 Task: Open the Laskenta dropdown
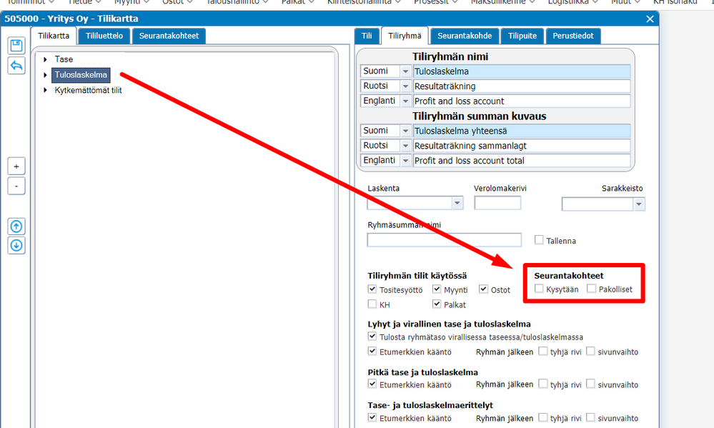(457, 203)
